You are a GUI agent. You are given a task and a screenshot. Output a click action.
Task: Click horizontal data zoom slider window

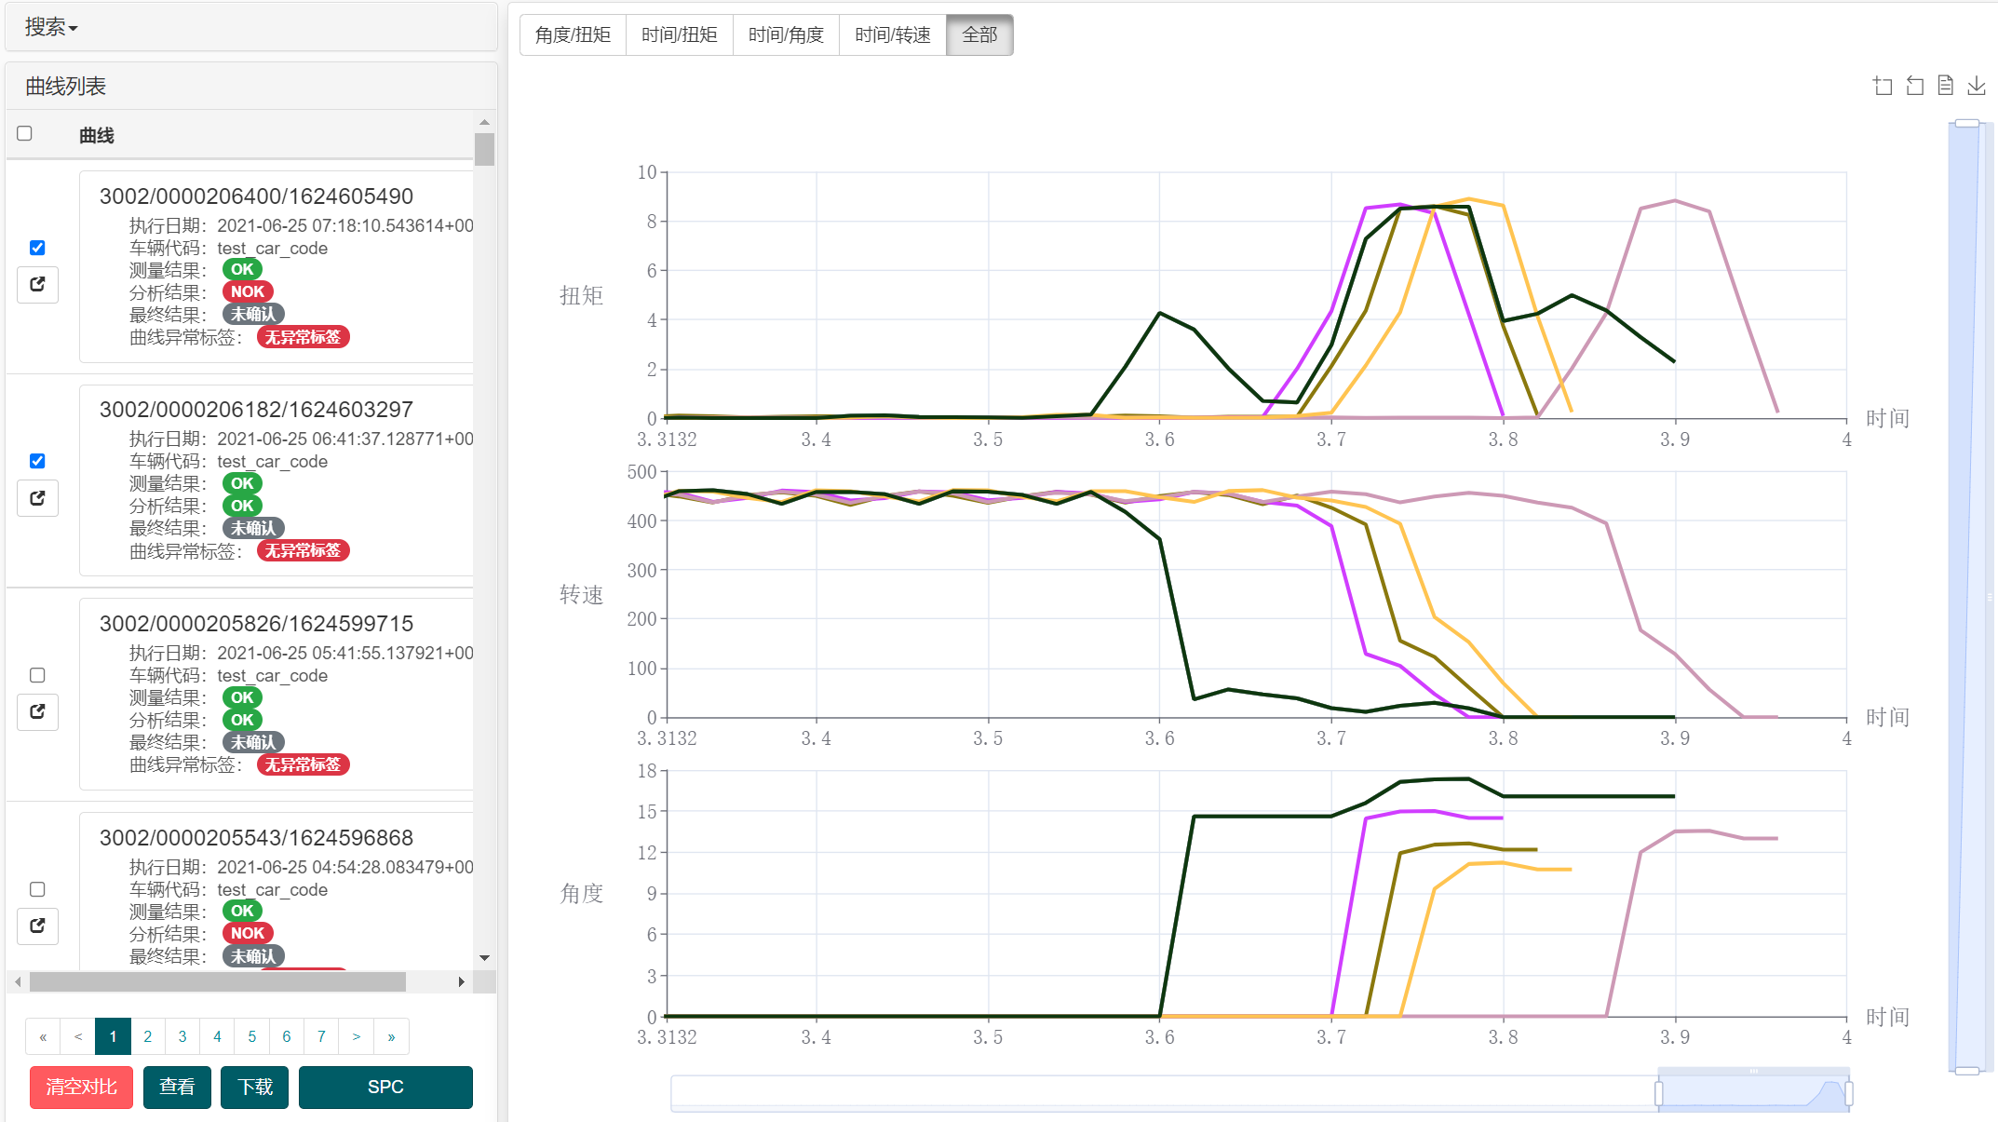(1754, 1094)
